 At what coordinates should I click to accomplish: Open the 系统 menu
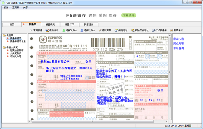(6, 7)
